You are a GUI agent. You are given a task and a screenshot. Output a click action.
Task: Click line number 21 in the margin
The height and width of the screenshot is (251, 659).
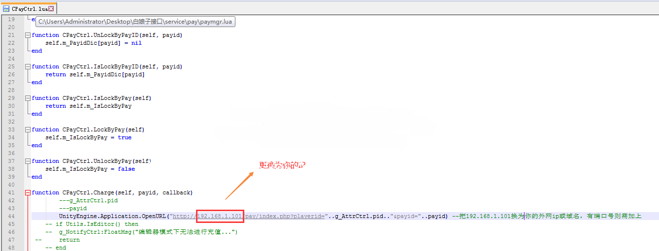[11, 35]
